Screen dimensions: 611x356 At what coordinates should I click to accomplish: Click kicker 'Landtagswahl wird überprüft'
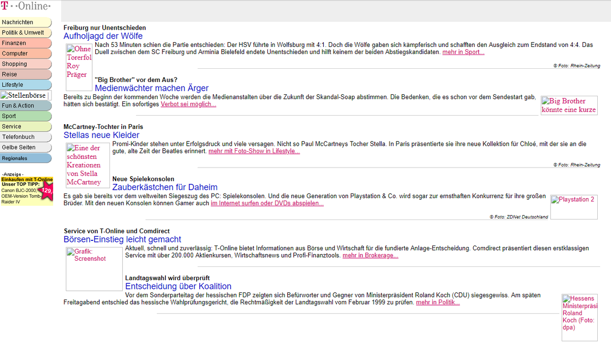[x=168, y=278]
